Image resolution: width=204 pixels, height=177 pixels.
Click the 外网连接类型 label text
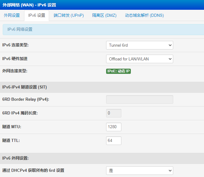(15, 71)
